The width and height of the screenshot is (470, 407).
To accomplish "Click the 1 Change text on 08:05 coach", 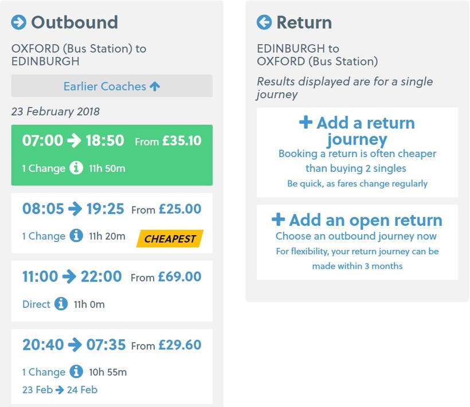I will (x=44, y=236).
